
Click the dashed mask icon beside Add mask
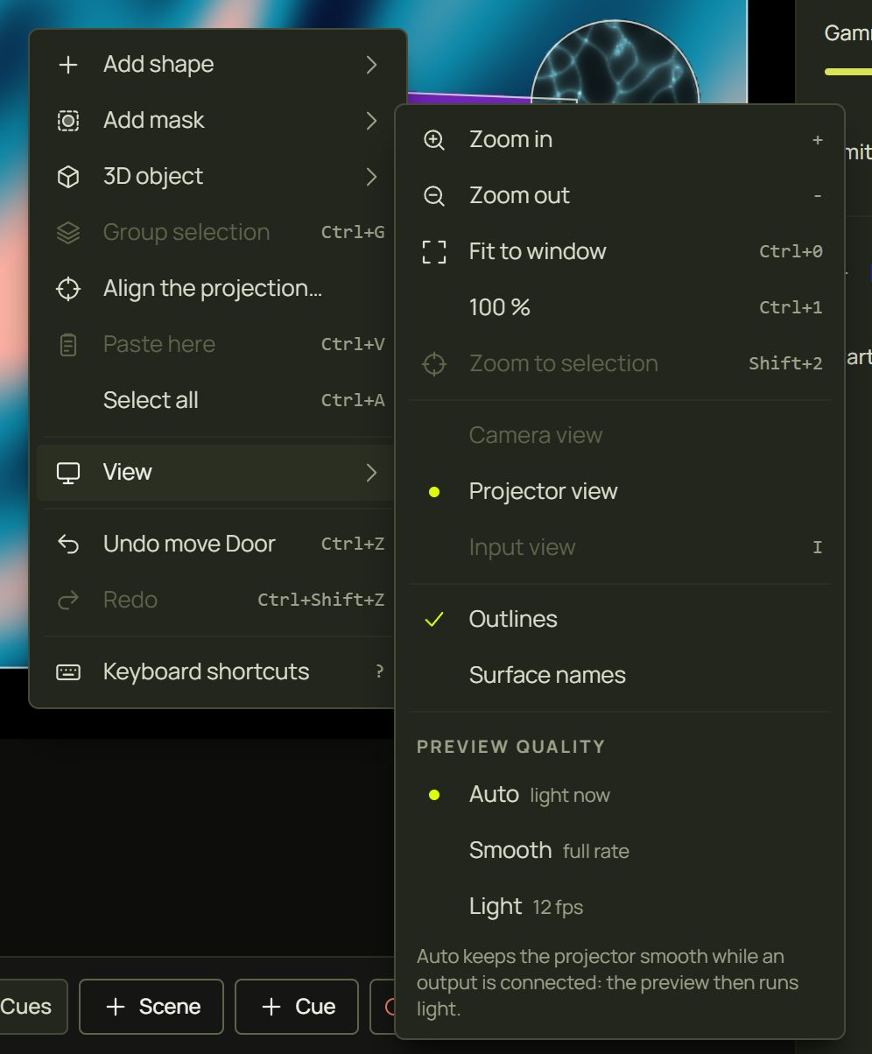(68, 121)
